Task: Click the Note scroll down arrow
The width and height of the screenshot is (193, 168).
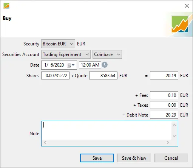Action: pyautogui.click(x=174, y=136)
